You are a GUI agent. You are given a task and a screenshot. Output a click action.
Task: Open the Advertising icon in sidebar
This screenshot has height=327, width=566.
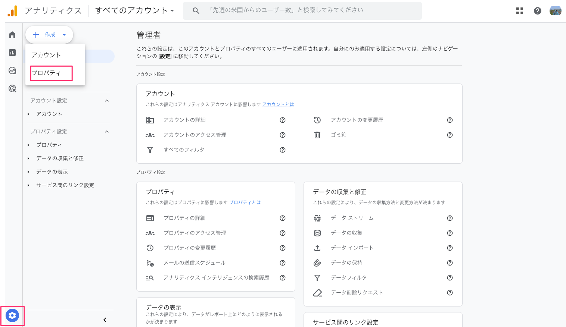12,88
